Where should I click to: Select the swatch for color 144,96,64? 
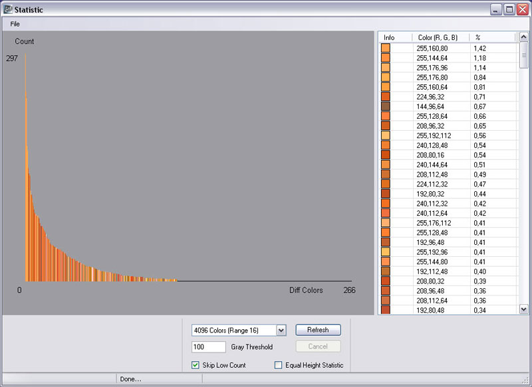[x=386, y=106]
